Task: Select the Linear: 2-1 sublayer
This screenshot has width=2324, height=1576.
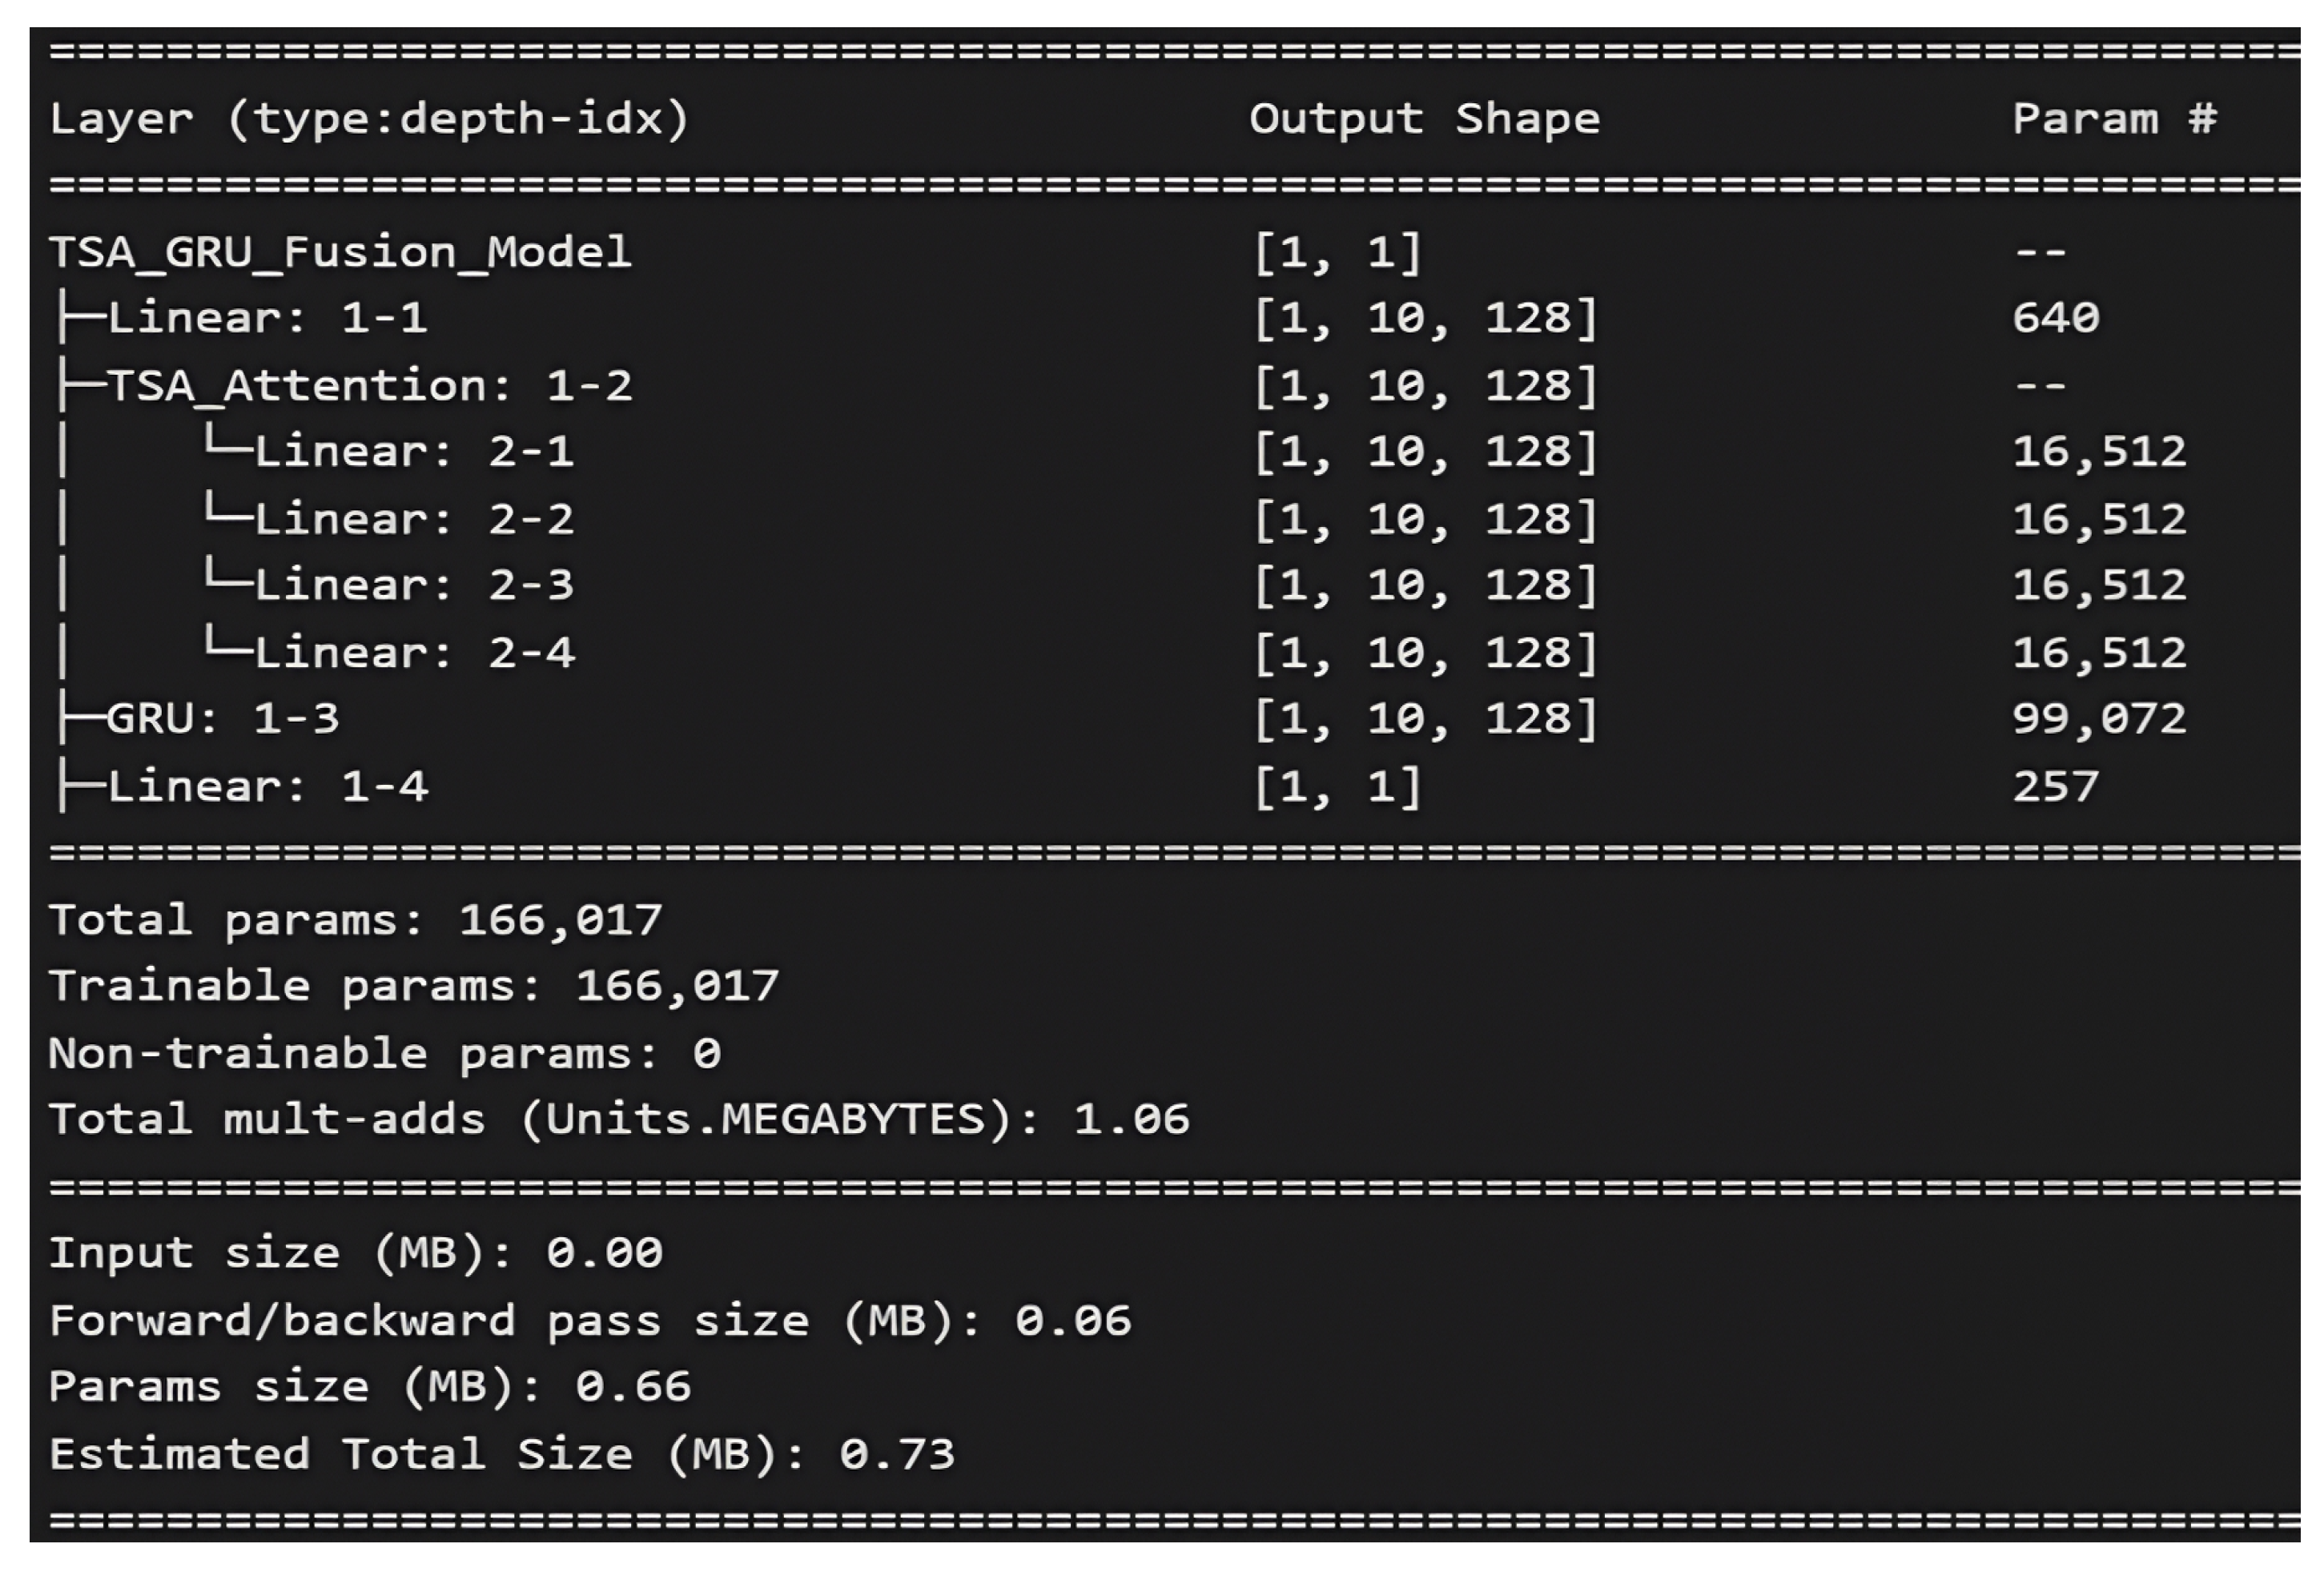Action: (x=413, y=452)
